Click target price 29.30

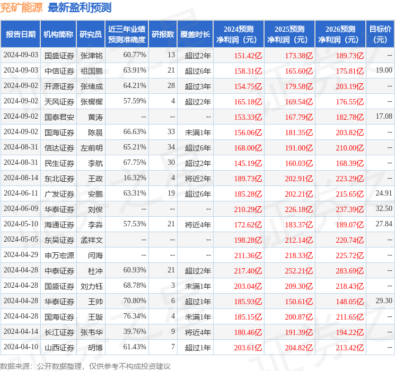click(384, 301)
